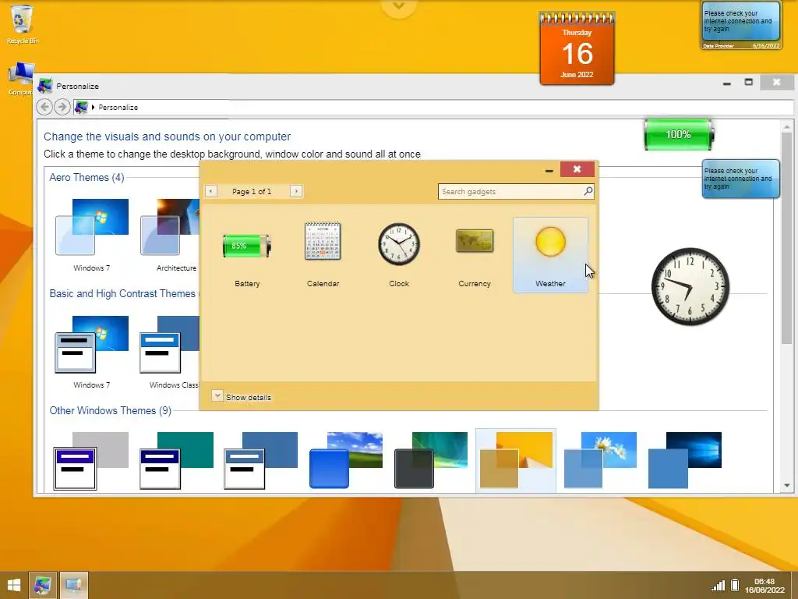Select Windows 7 Basic theme
The height and width of the screenshot is (599, 798).
coord(92,353)
